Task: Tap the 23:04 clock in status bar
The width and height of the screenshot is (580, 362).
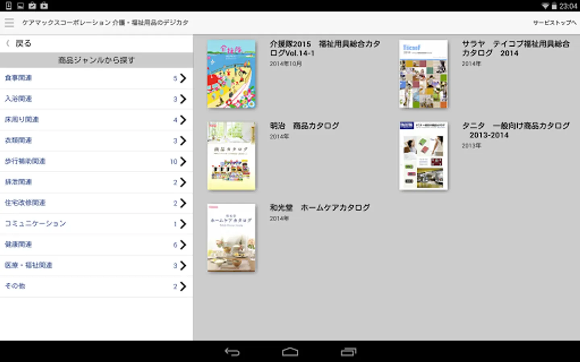Action: click(x=568, y=6)
